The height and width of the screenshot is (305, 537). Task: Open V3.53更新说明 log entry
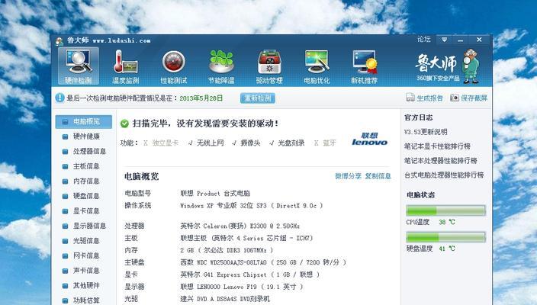(x=426, y=132)
